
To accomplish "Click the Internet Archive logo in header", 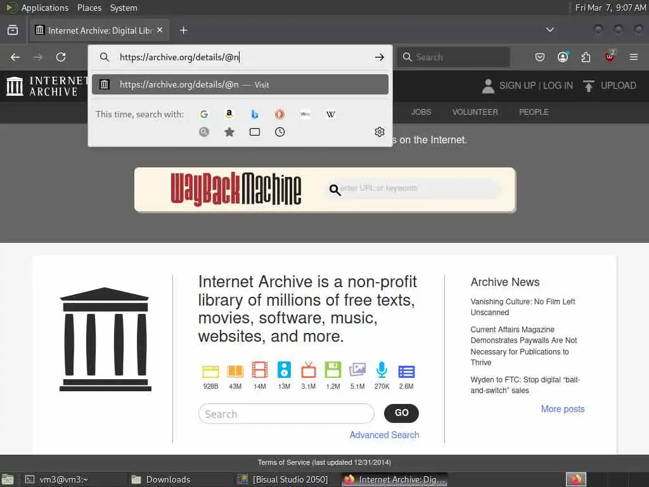I will click(47, 86).
